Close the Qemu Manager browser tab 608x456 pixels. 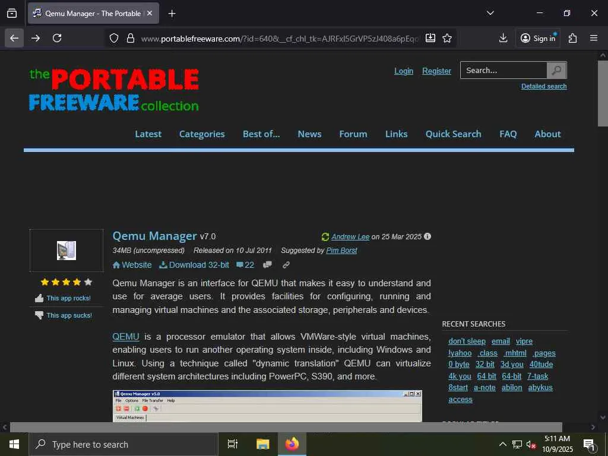click(x=150, y=13)
